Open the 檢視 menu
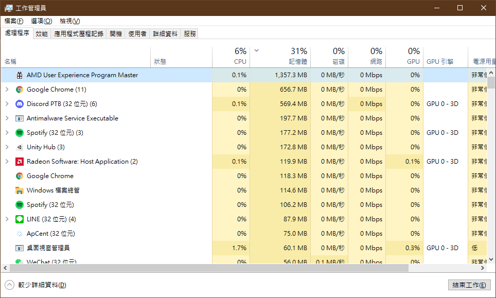The image size is (496, 298). coord(69,21)
